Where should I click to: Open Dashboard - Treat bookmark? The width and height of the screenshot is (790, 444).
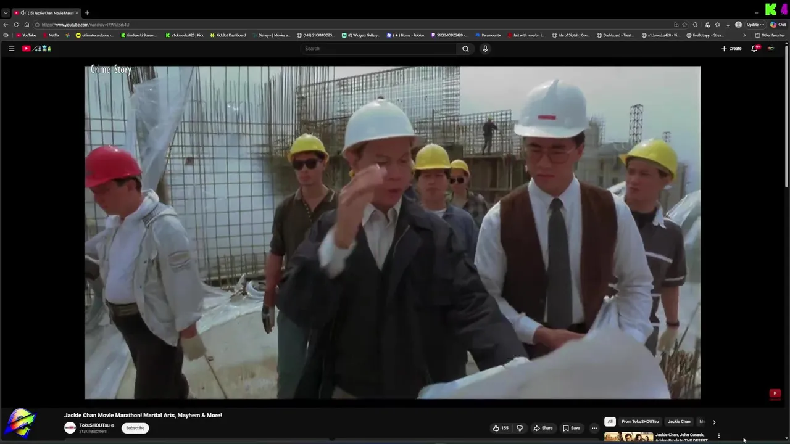[615, 35]
